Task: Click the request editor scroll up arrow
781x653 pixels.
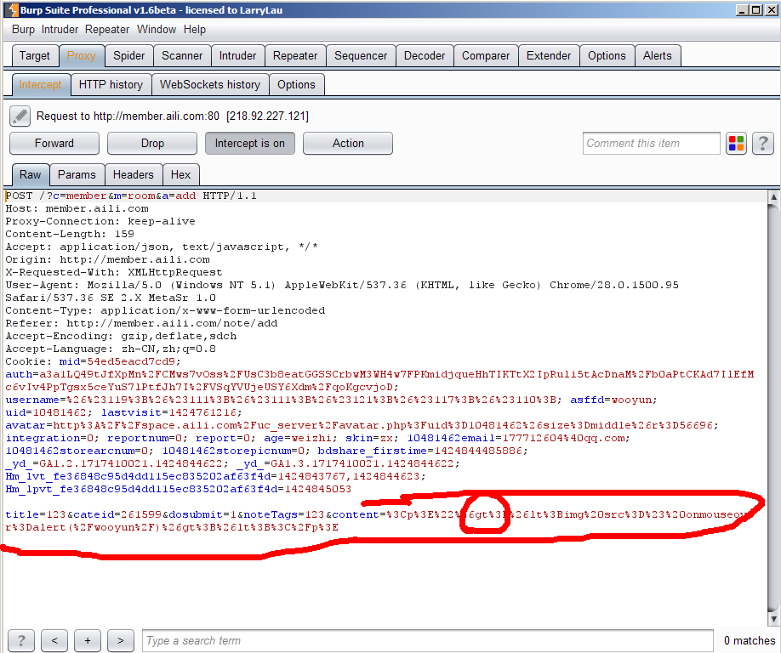Action: point(773,196)
